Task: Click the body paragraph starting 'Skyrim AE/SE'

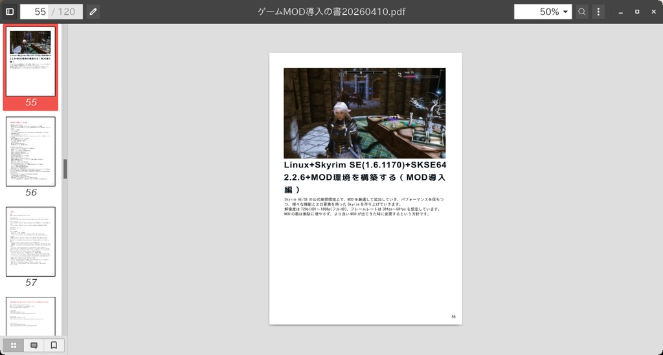Action: tap(364, 206)
